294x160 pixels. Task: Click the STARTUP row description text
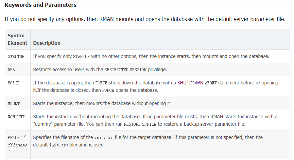151,56
